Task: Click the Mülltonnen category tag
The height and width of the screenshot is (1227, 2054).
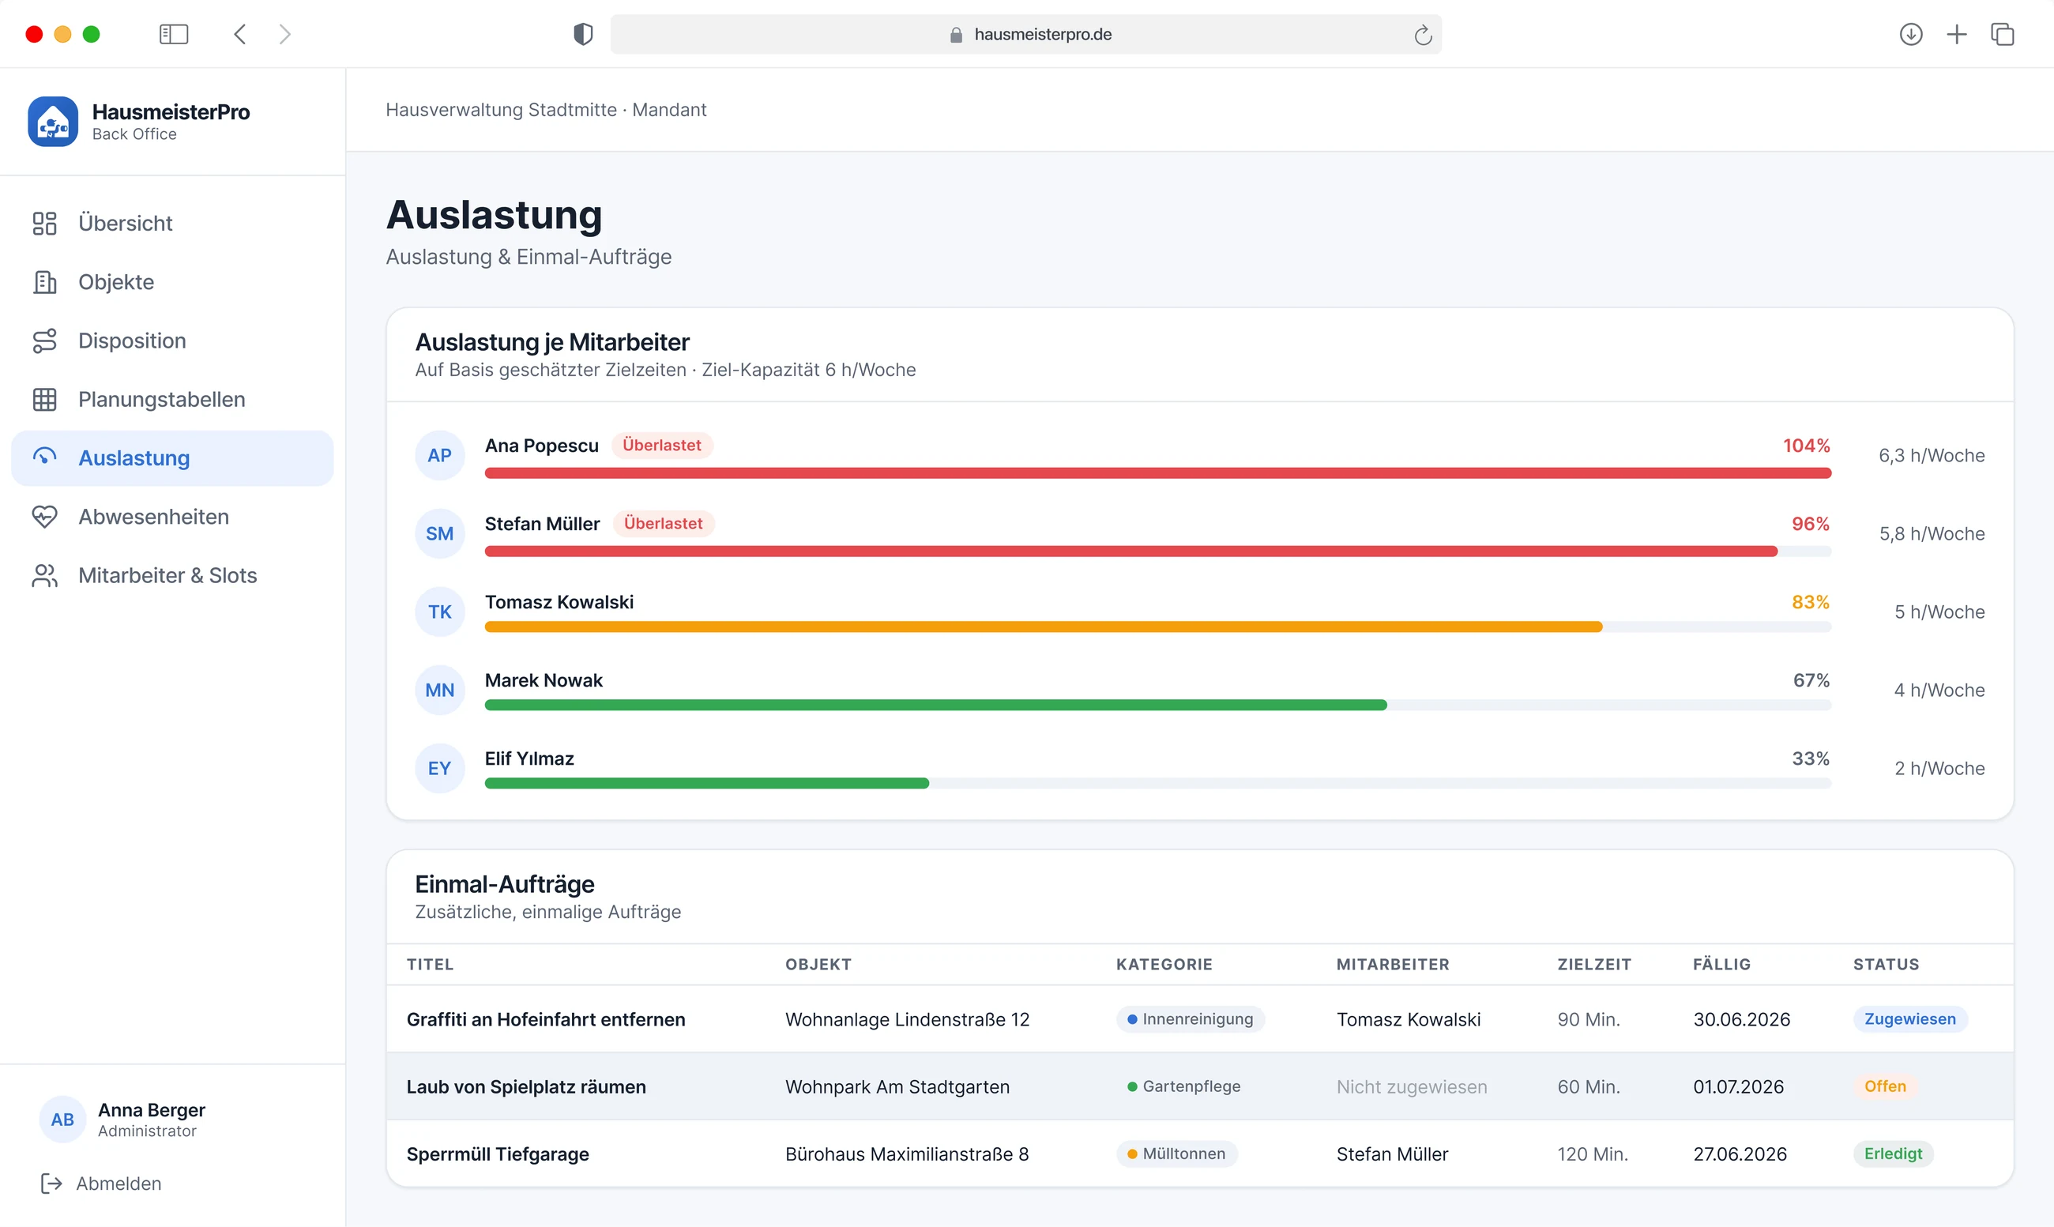Action: pyautogui.click(x=1176, y=1154)
